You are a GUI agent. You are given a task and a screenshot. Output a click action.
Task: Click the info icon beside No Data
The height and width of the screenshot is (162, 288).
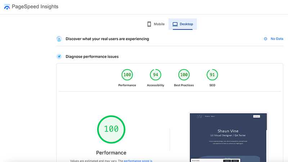coord(265,39)
